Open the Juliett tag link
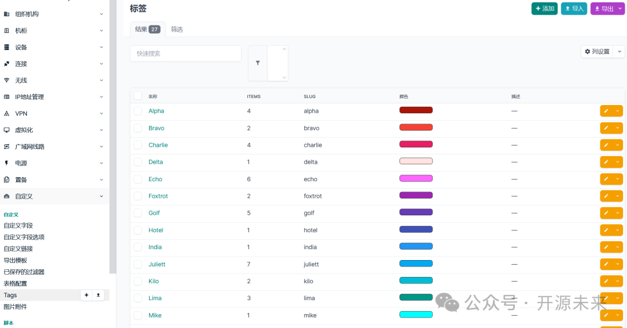This screenshot has width=627, height=328. 157,264
